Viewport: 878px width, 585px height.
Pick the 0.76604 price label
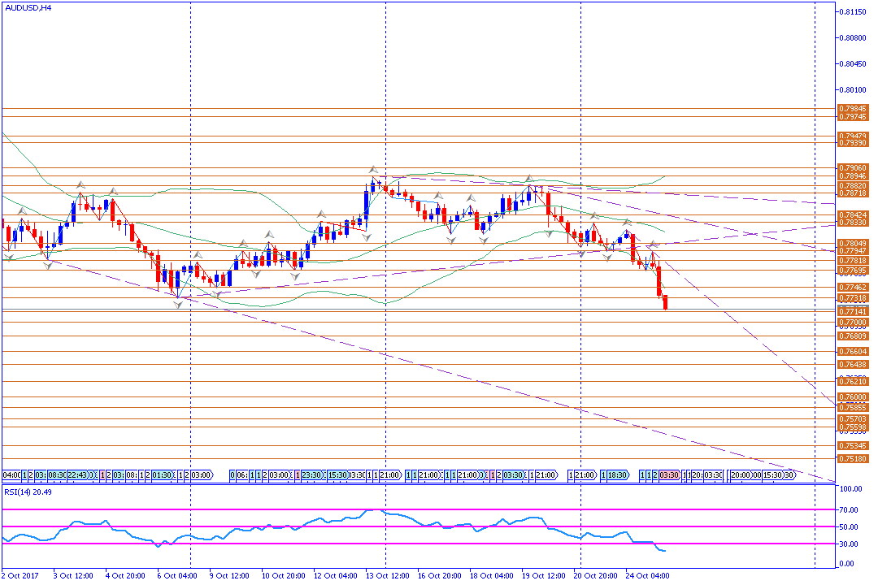(853, 352)
